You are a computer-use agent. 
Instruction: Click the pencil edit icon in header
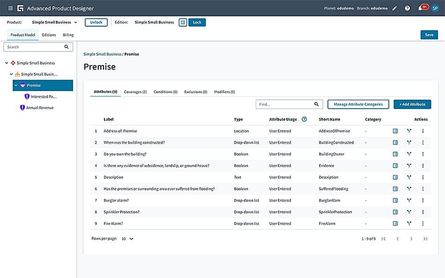coord(395,8)
